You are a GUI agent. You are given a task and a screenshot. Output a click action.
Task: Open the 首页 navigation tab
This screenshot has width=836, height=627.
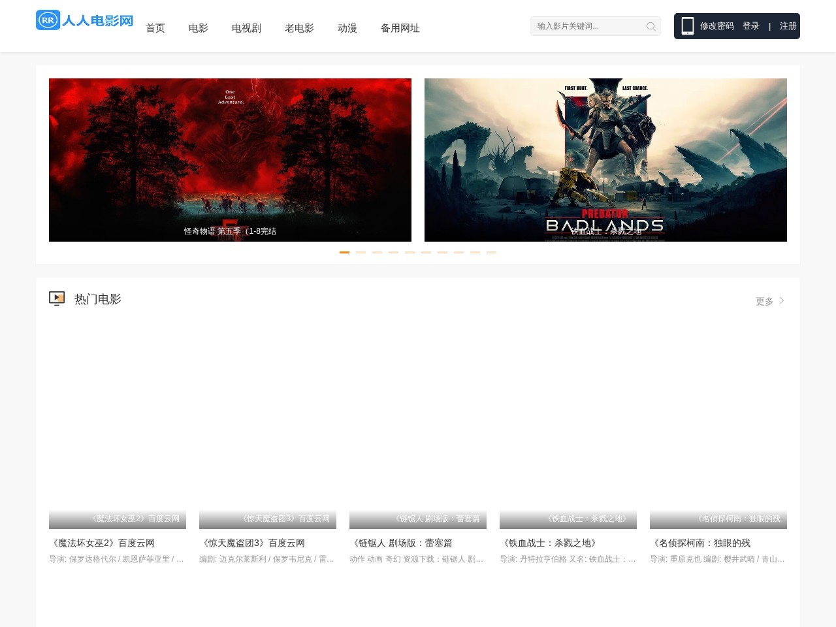pyautogui.click(x=155, y=28)
